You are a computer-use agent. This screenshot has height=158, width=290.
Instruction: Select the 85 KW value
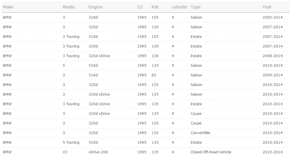[154, 75]
